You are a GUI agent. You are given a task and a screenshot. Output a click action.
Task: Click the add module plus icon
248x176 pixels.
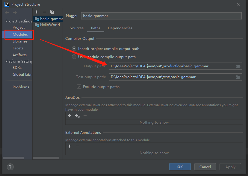tap(37, 12)
